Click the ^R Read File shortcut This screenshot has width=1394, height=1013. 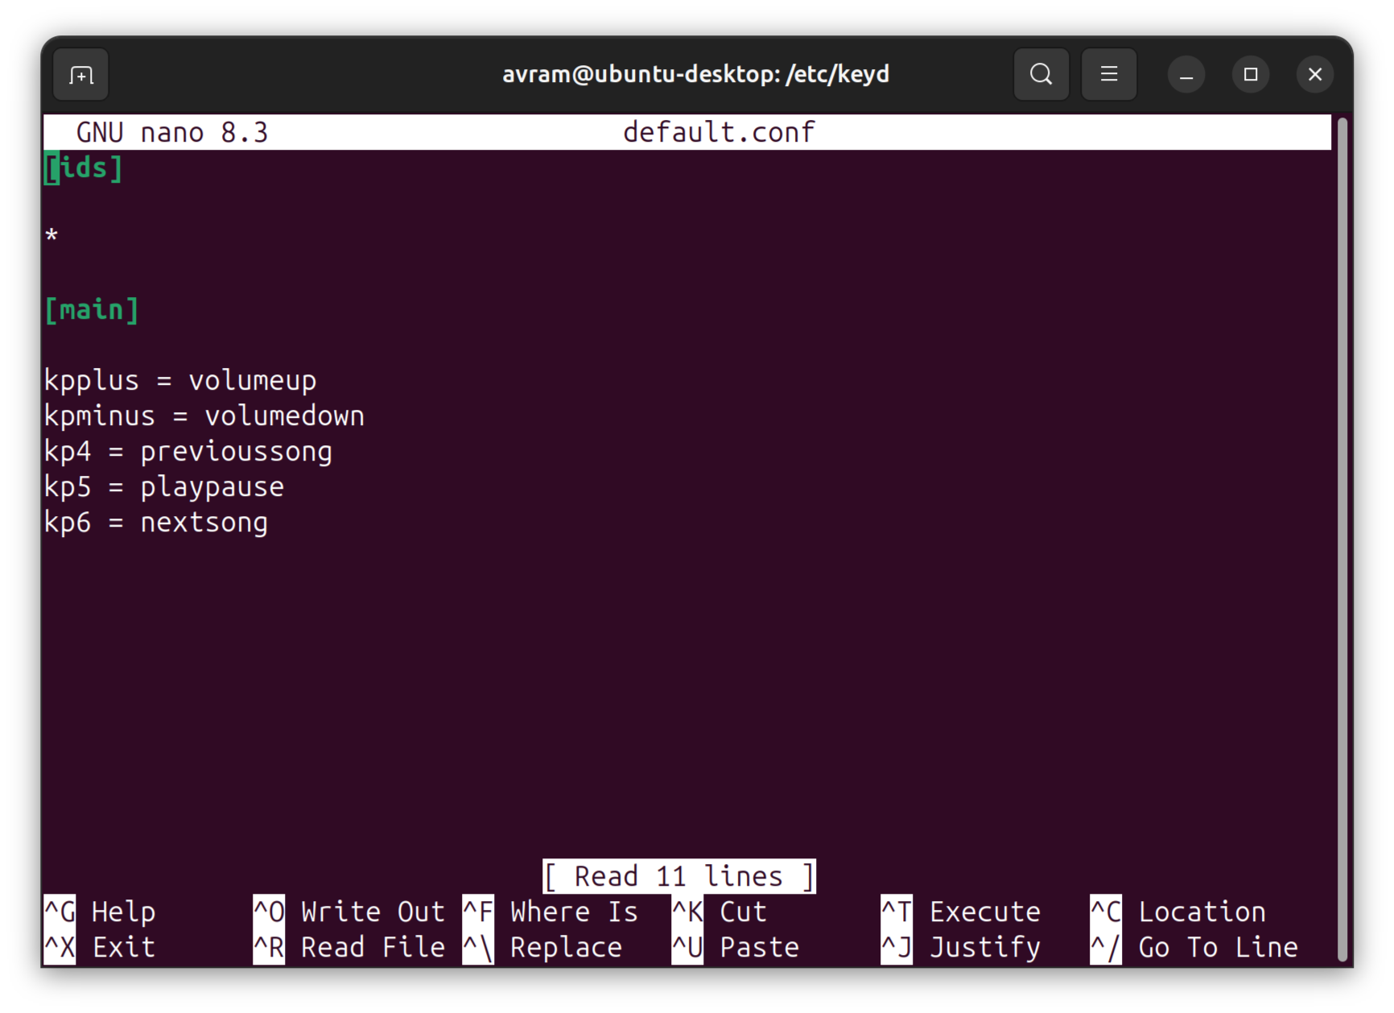(x=348, y=947)
